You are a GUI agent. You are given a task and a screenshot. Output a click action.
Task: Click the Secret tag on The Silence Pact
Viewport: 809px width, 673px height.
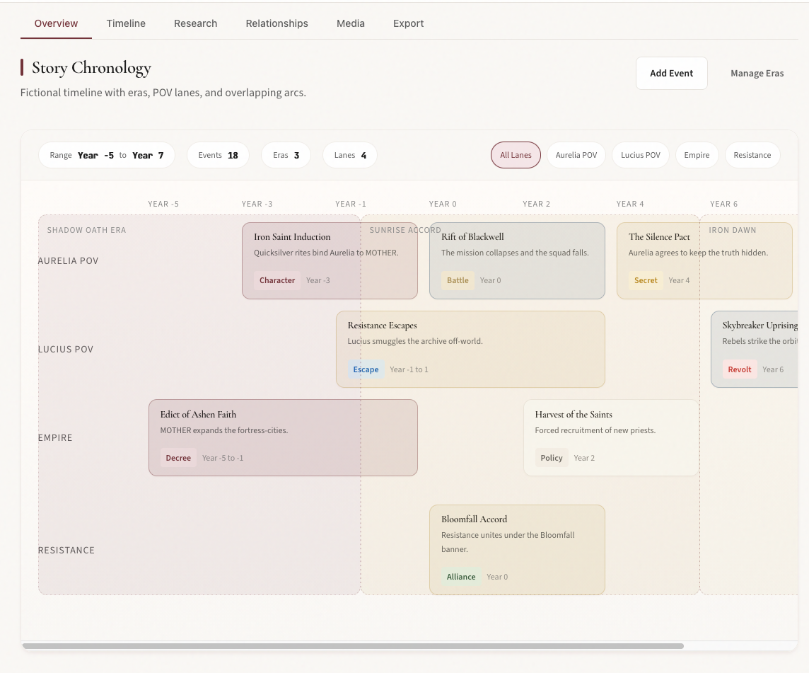coord(646,280)
